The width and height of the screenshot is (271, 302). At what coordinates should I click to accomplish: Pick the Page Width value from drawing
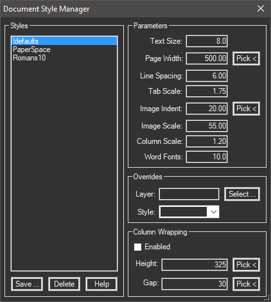[246, 58]
